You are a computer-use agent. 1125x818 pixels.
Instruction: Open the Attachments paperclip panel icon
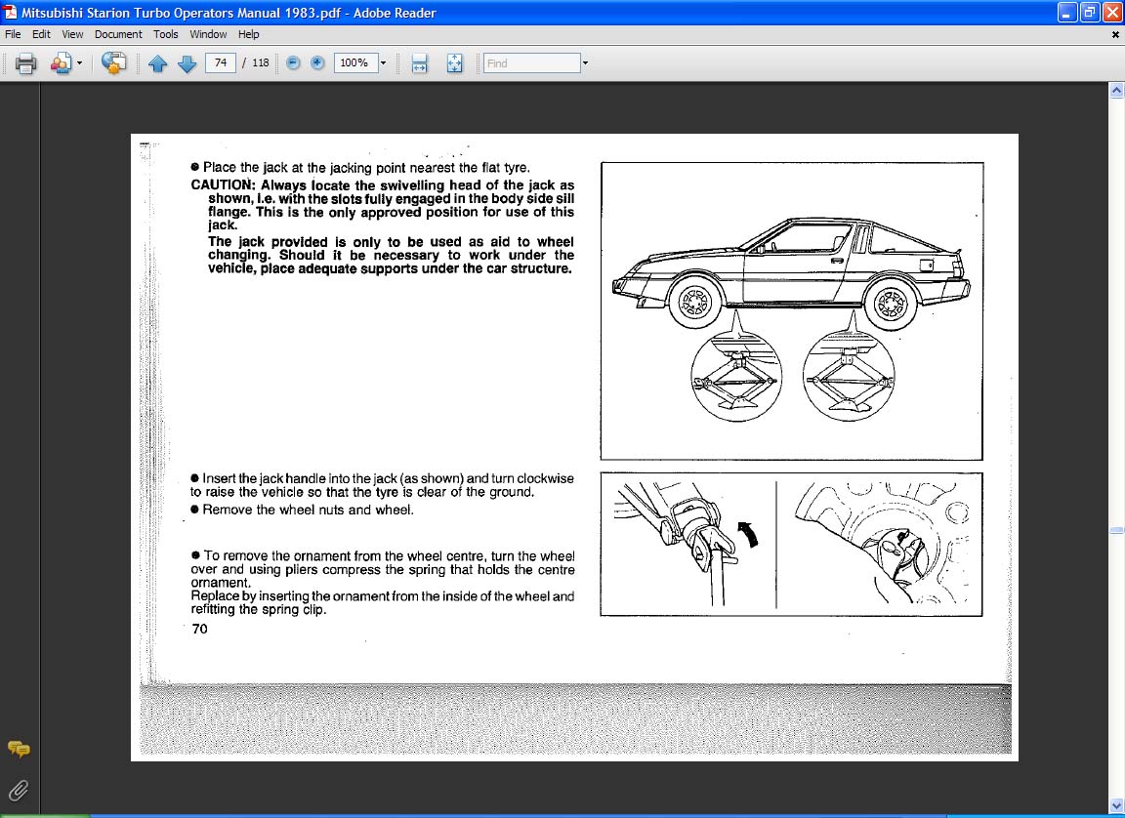[x=19, y=790]
